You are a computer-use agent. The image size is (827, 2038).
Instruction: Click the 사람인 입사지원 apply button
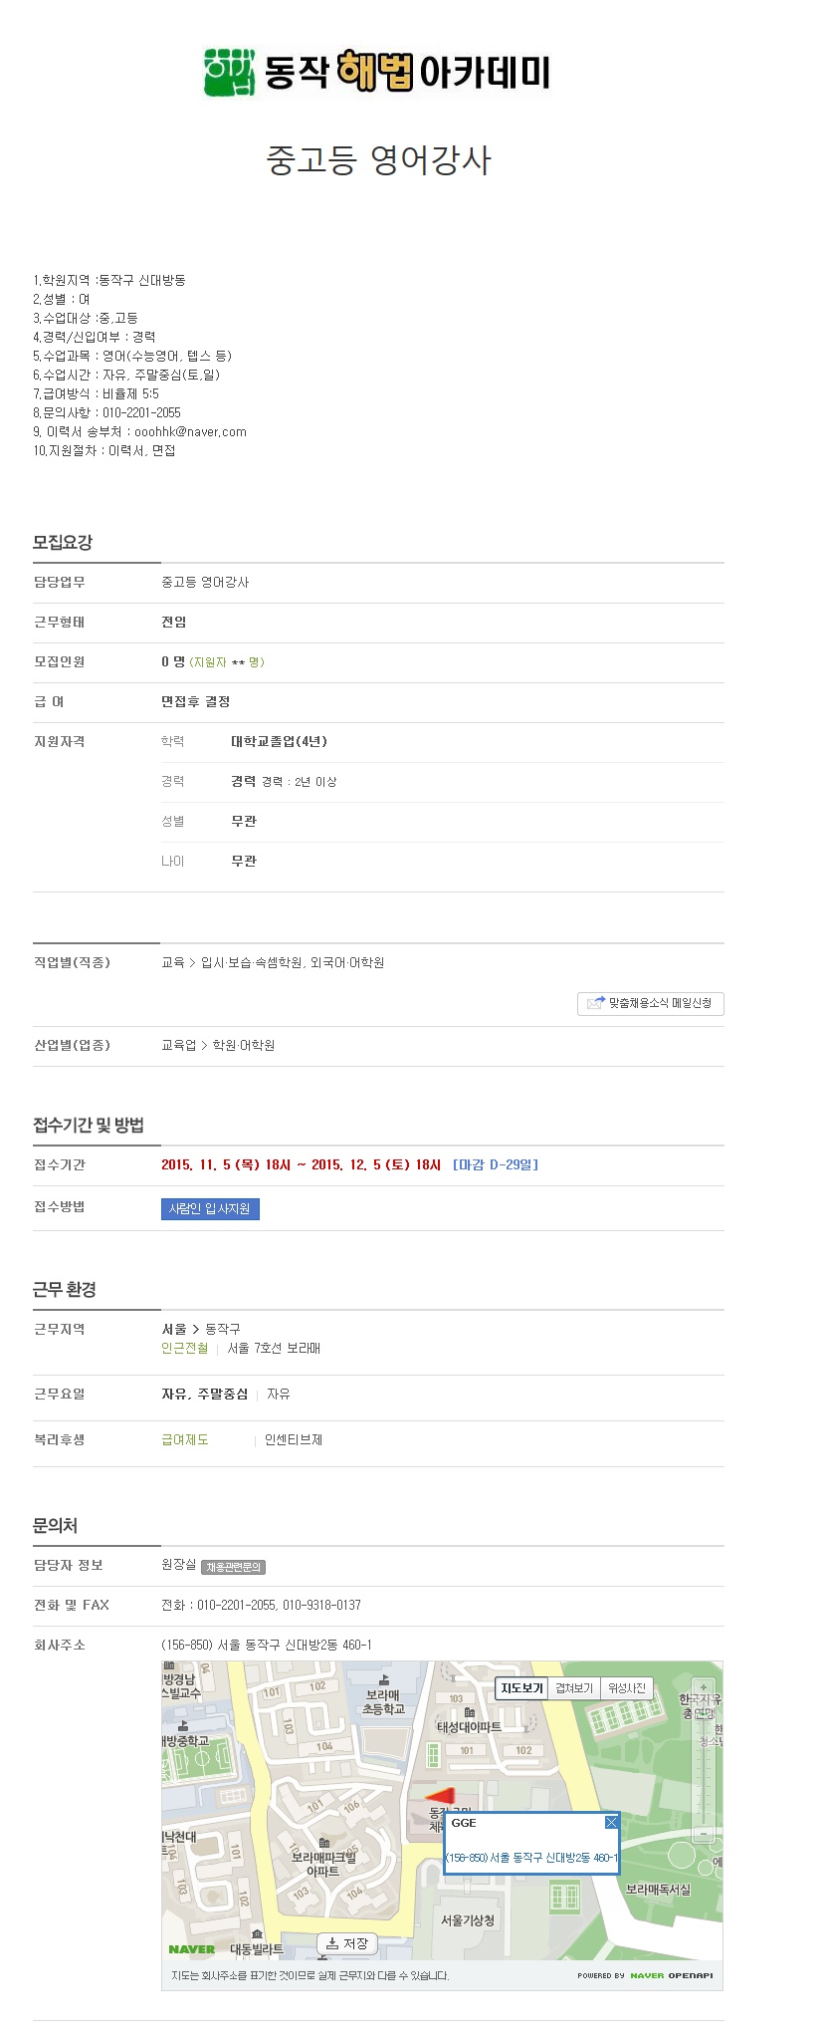click(210, 1209)
